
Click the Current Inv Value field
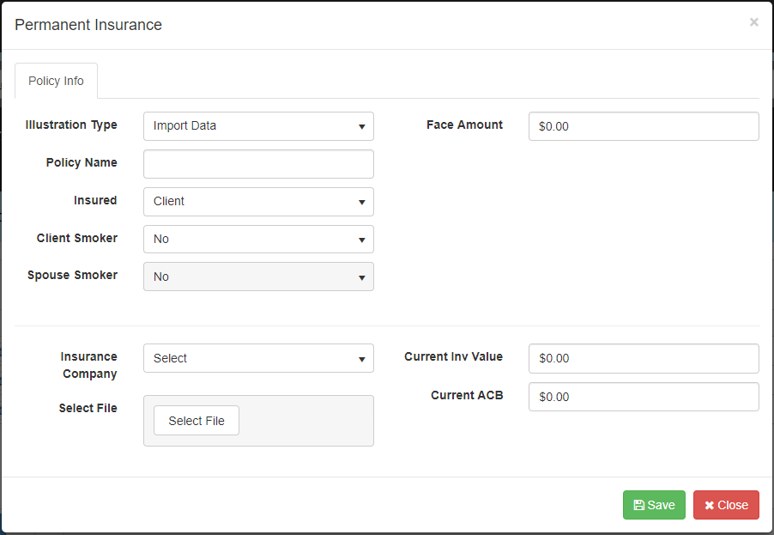(644, 359)
